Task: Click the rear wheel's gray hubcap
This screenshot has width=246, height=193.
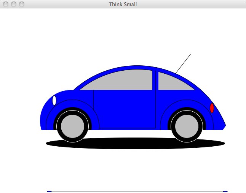Action: click(x=187, y=126)
